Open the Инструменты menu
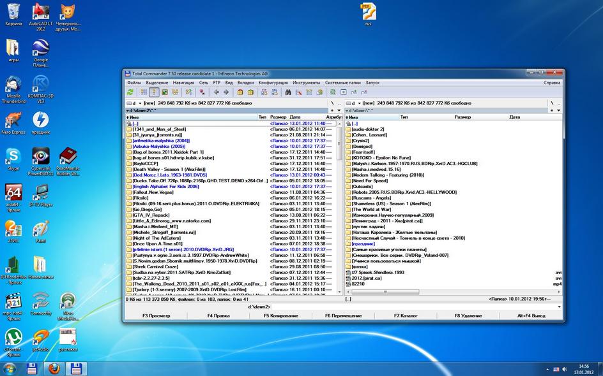Image resolution: width=603 pixels, height=376 pixels. pyautogui.click(x=306, y=82)
